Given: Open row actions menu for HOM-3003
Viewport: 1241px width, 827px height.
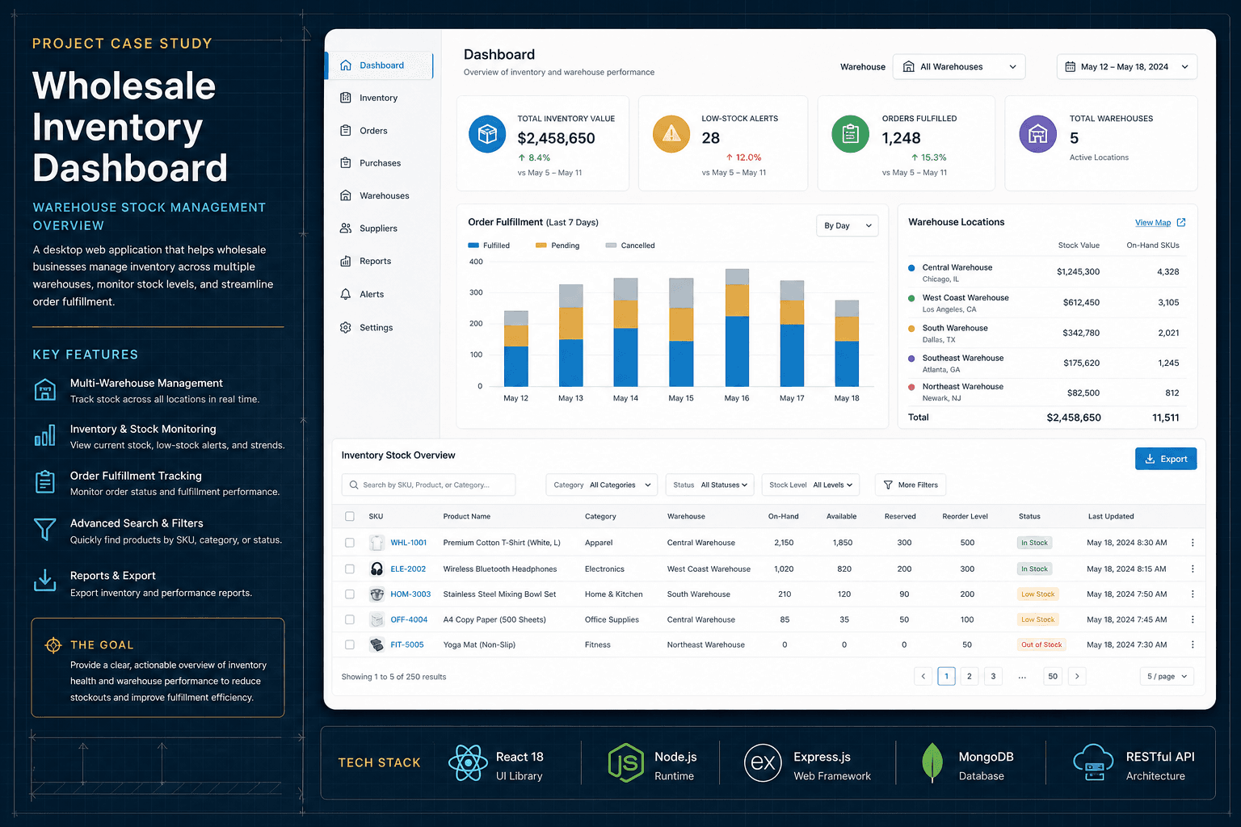Looking at the screenshot, I should (1193, 594).
